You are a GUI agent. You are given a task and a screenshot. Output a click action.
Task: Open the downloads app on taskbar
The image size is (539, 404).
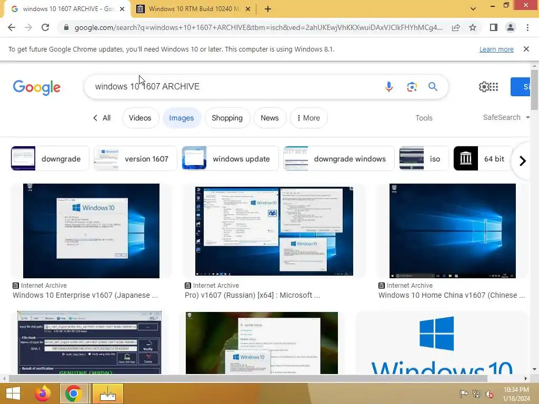click(107, 393)
